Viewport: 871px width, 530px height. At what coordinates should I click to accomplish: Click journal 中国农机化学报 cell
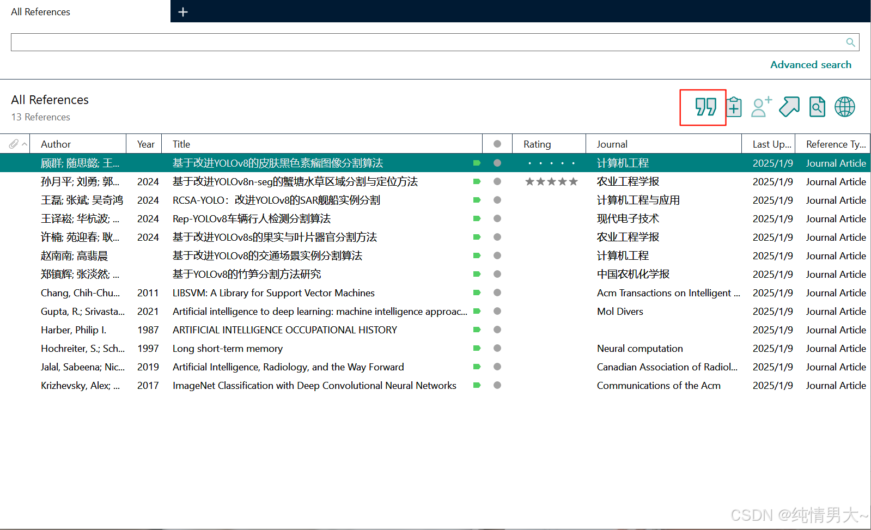(x=633, y=274)
